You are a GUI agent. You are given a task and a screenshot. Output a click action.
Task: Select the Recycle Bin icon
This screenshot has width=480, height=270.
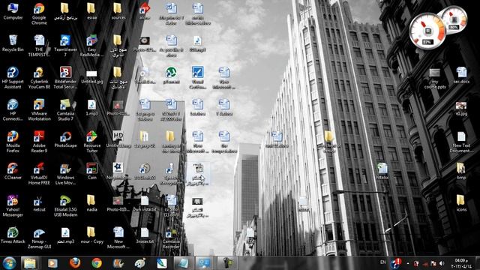pos(13,43)
